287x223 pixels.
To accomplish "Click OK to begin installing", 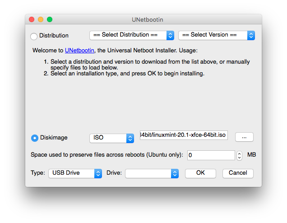I will [x=200, y=173].
